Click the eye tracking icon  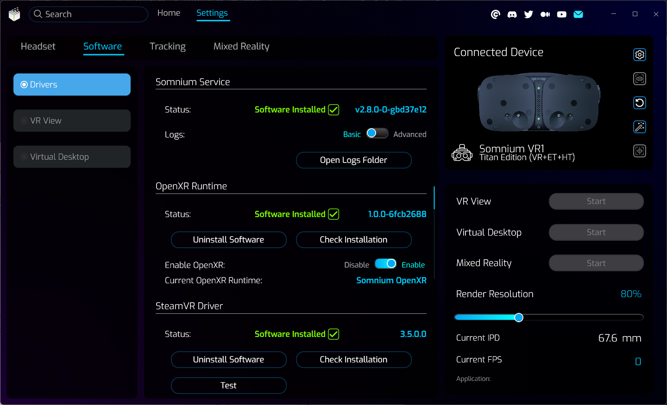point(639,79)
